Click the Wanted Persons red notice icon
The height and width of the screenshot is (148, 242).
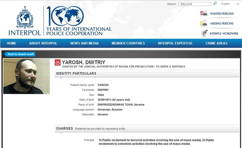point(204,13)
